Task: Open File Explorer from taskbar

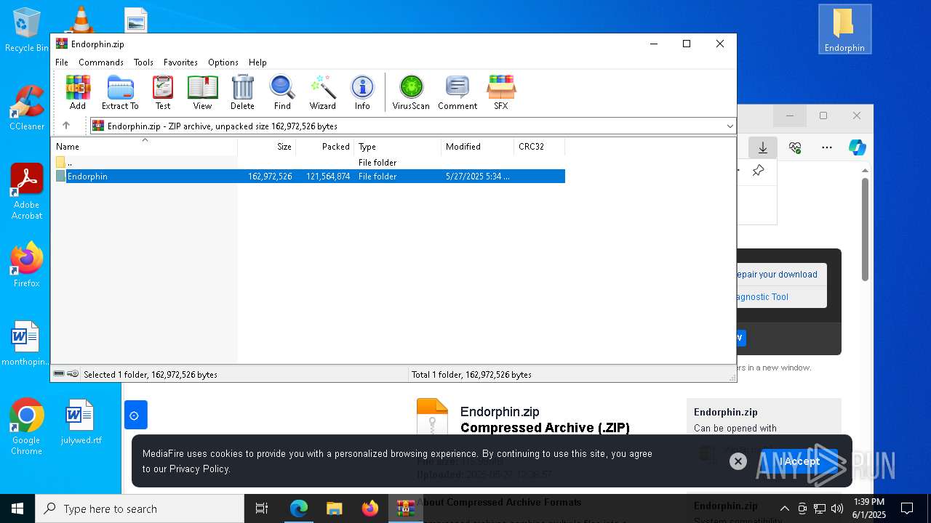Action: (334, 508)
